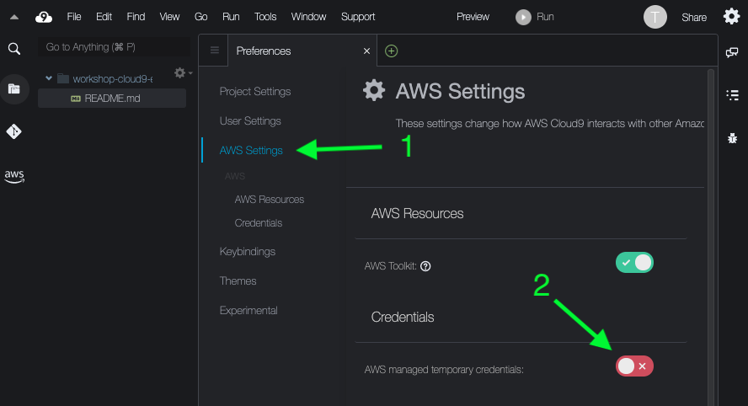The height and width of the screenshot is (406, 748).
Task: Open Project Settings section
Action: coord(255,92)
